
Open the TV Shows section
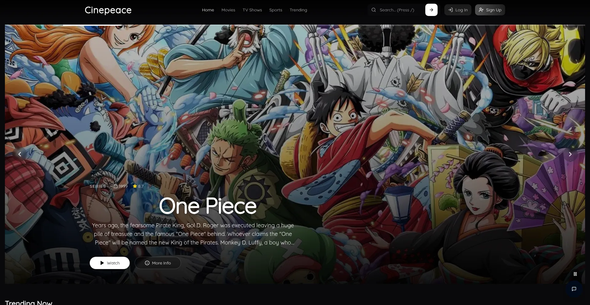click(252, 10)
